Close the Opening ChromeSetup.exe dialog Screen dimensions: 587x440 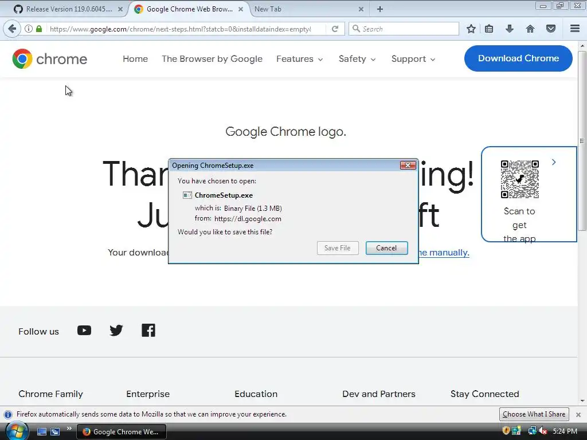tap(408, 166)
